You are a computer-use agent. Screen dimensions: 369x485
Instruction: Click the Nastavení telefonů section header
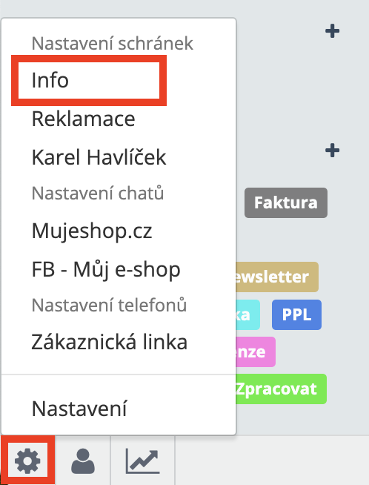pyautogui.click(x=109, y=305)
